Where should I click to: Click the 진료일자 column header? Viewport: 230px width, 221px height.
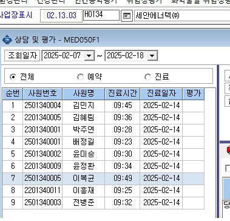(161, 93)
